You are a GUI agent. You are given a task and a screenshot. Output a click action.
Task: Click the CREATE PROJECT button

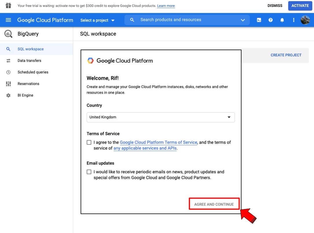(286, 55)
